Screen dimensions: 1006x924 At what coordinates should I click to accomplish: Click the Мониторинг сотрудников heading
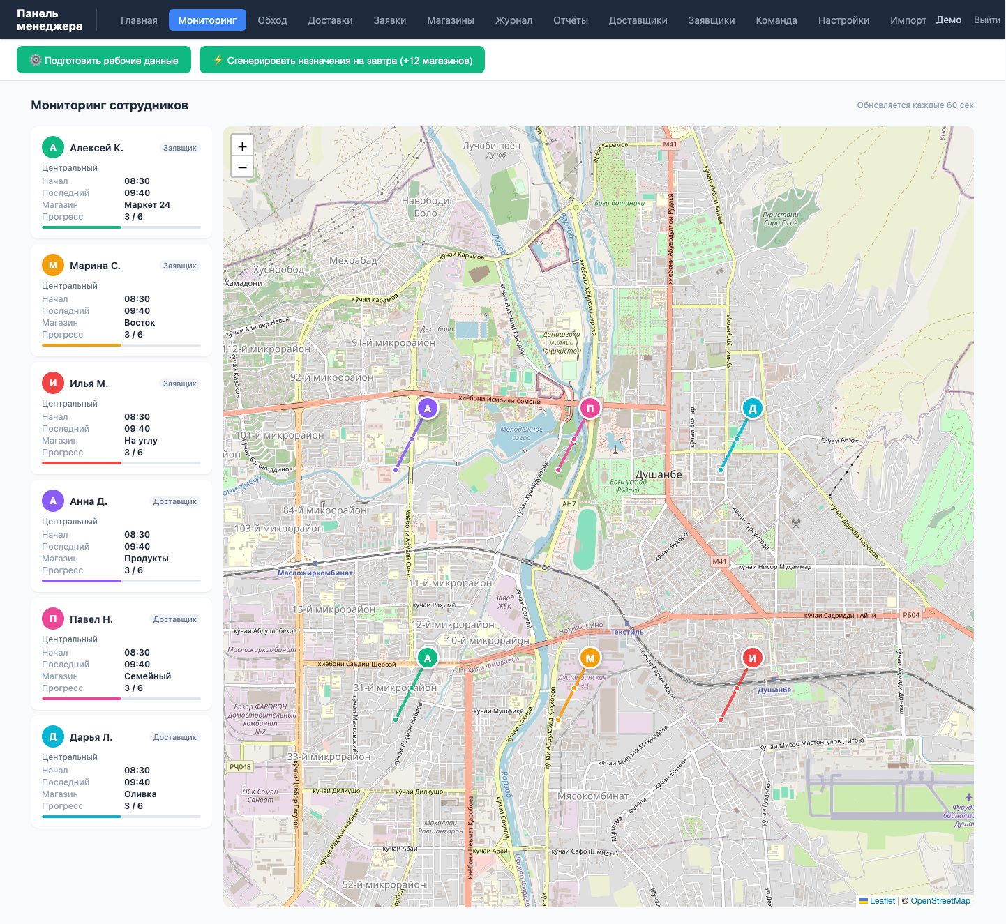click(x=110, y=105)
